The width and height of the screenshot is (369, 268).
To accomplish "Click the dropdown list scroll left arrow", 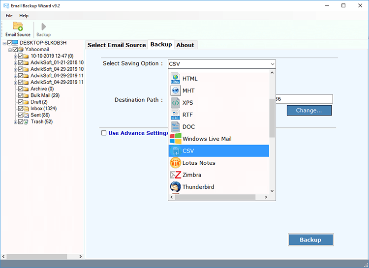I will tap(172, 197).
